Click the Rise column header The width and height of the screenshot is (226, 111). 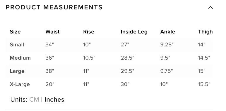point(89,32)
